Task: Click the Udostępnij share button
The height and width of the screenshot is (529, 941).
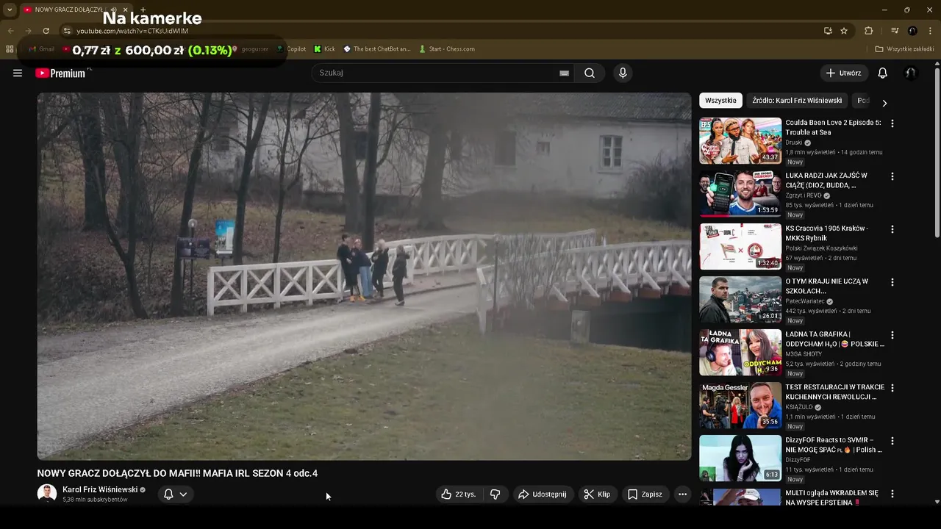Action: pyautogui.click(x=543, y=494)
